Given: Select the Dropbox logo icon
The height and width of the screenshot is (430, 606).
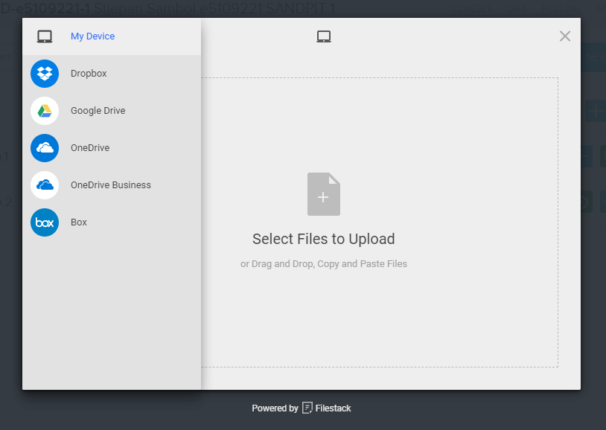Looking at the screenshot, I should click(x=45, y=74).
